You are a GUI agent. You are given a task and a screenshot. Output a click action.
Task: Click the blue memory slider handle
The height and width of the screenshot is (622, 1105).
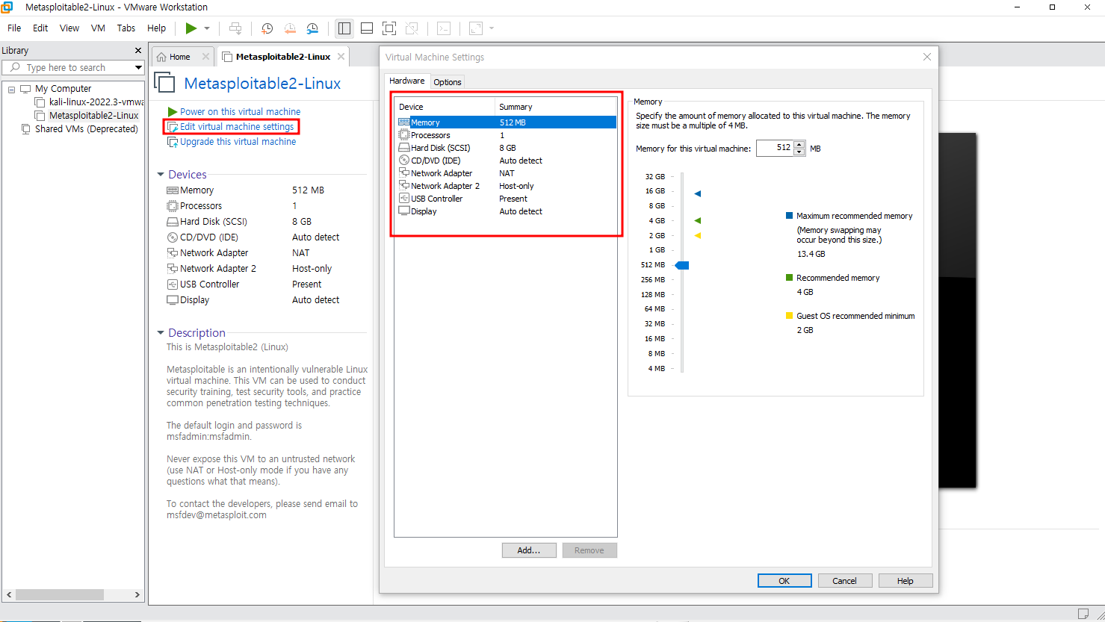pos(682,265)
